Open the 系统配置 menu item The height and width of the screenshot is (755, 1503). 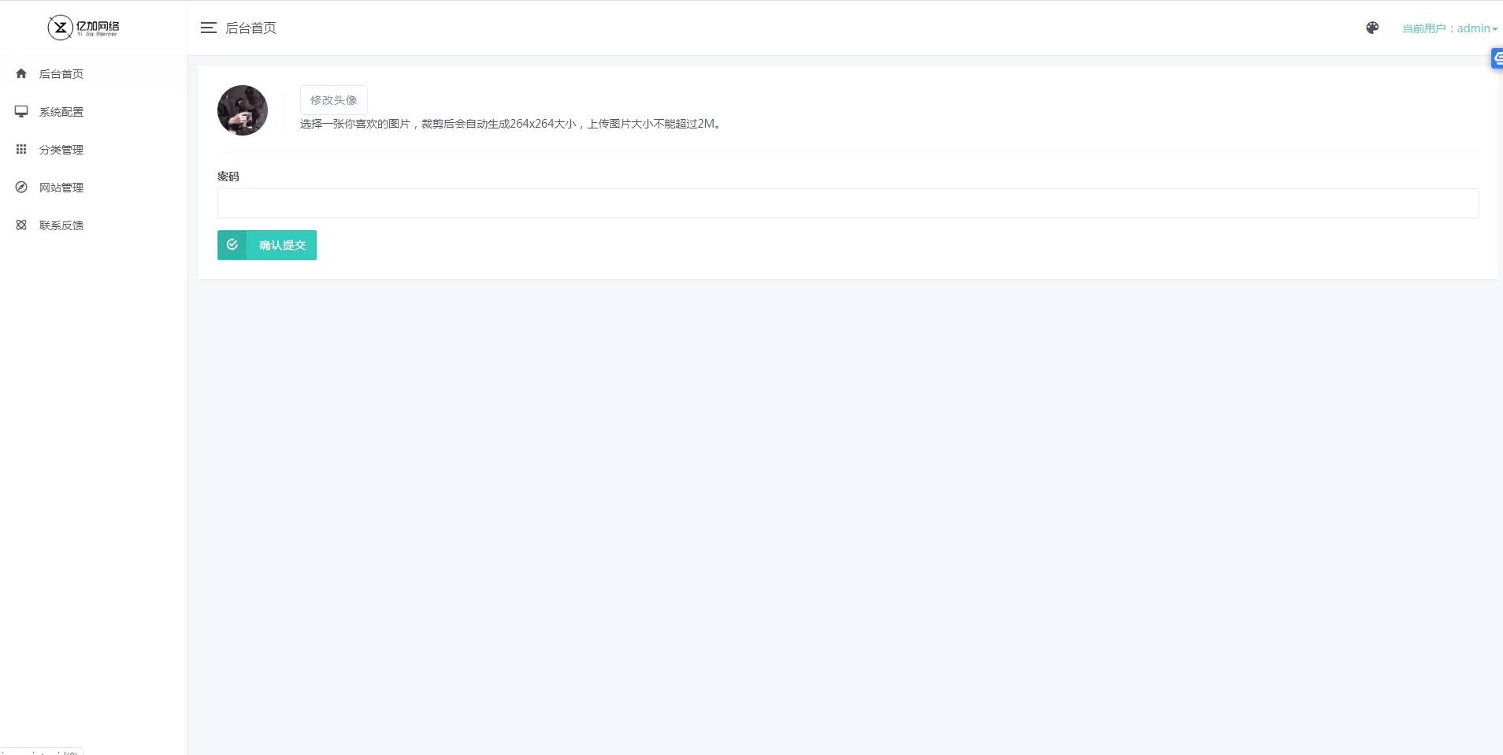tap(61, 111)
